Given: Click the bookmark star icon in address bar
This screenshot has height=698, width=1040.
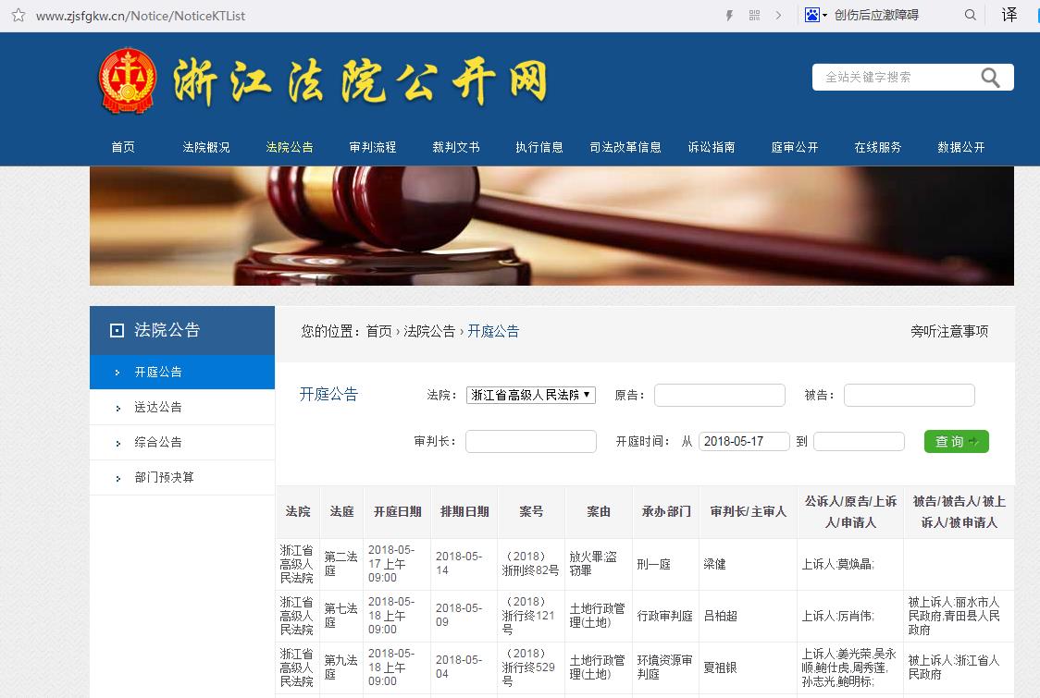Looking at the screenshot, I should 19,15.
